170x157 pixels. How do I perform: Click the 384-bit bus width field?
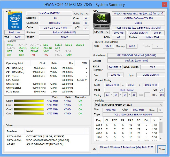click(x=158, y=33)
